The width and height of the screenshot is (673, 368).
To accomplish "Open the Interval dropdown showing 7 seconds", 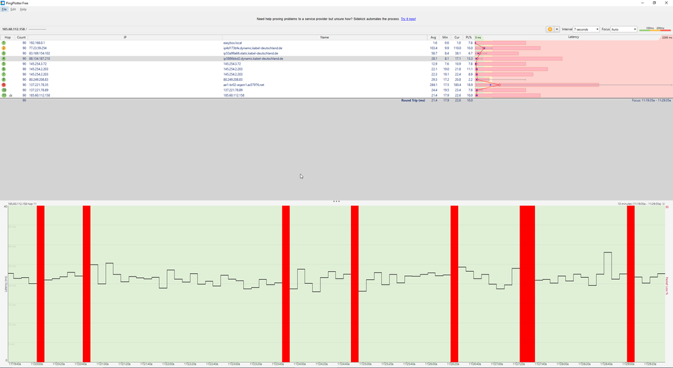I will [586, 29].
